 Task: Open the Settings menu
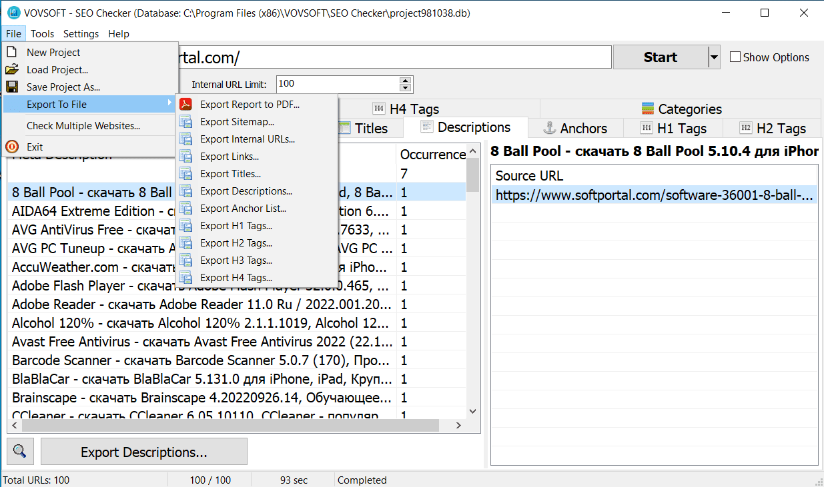[81, 34]
